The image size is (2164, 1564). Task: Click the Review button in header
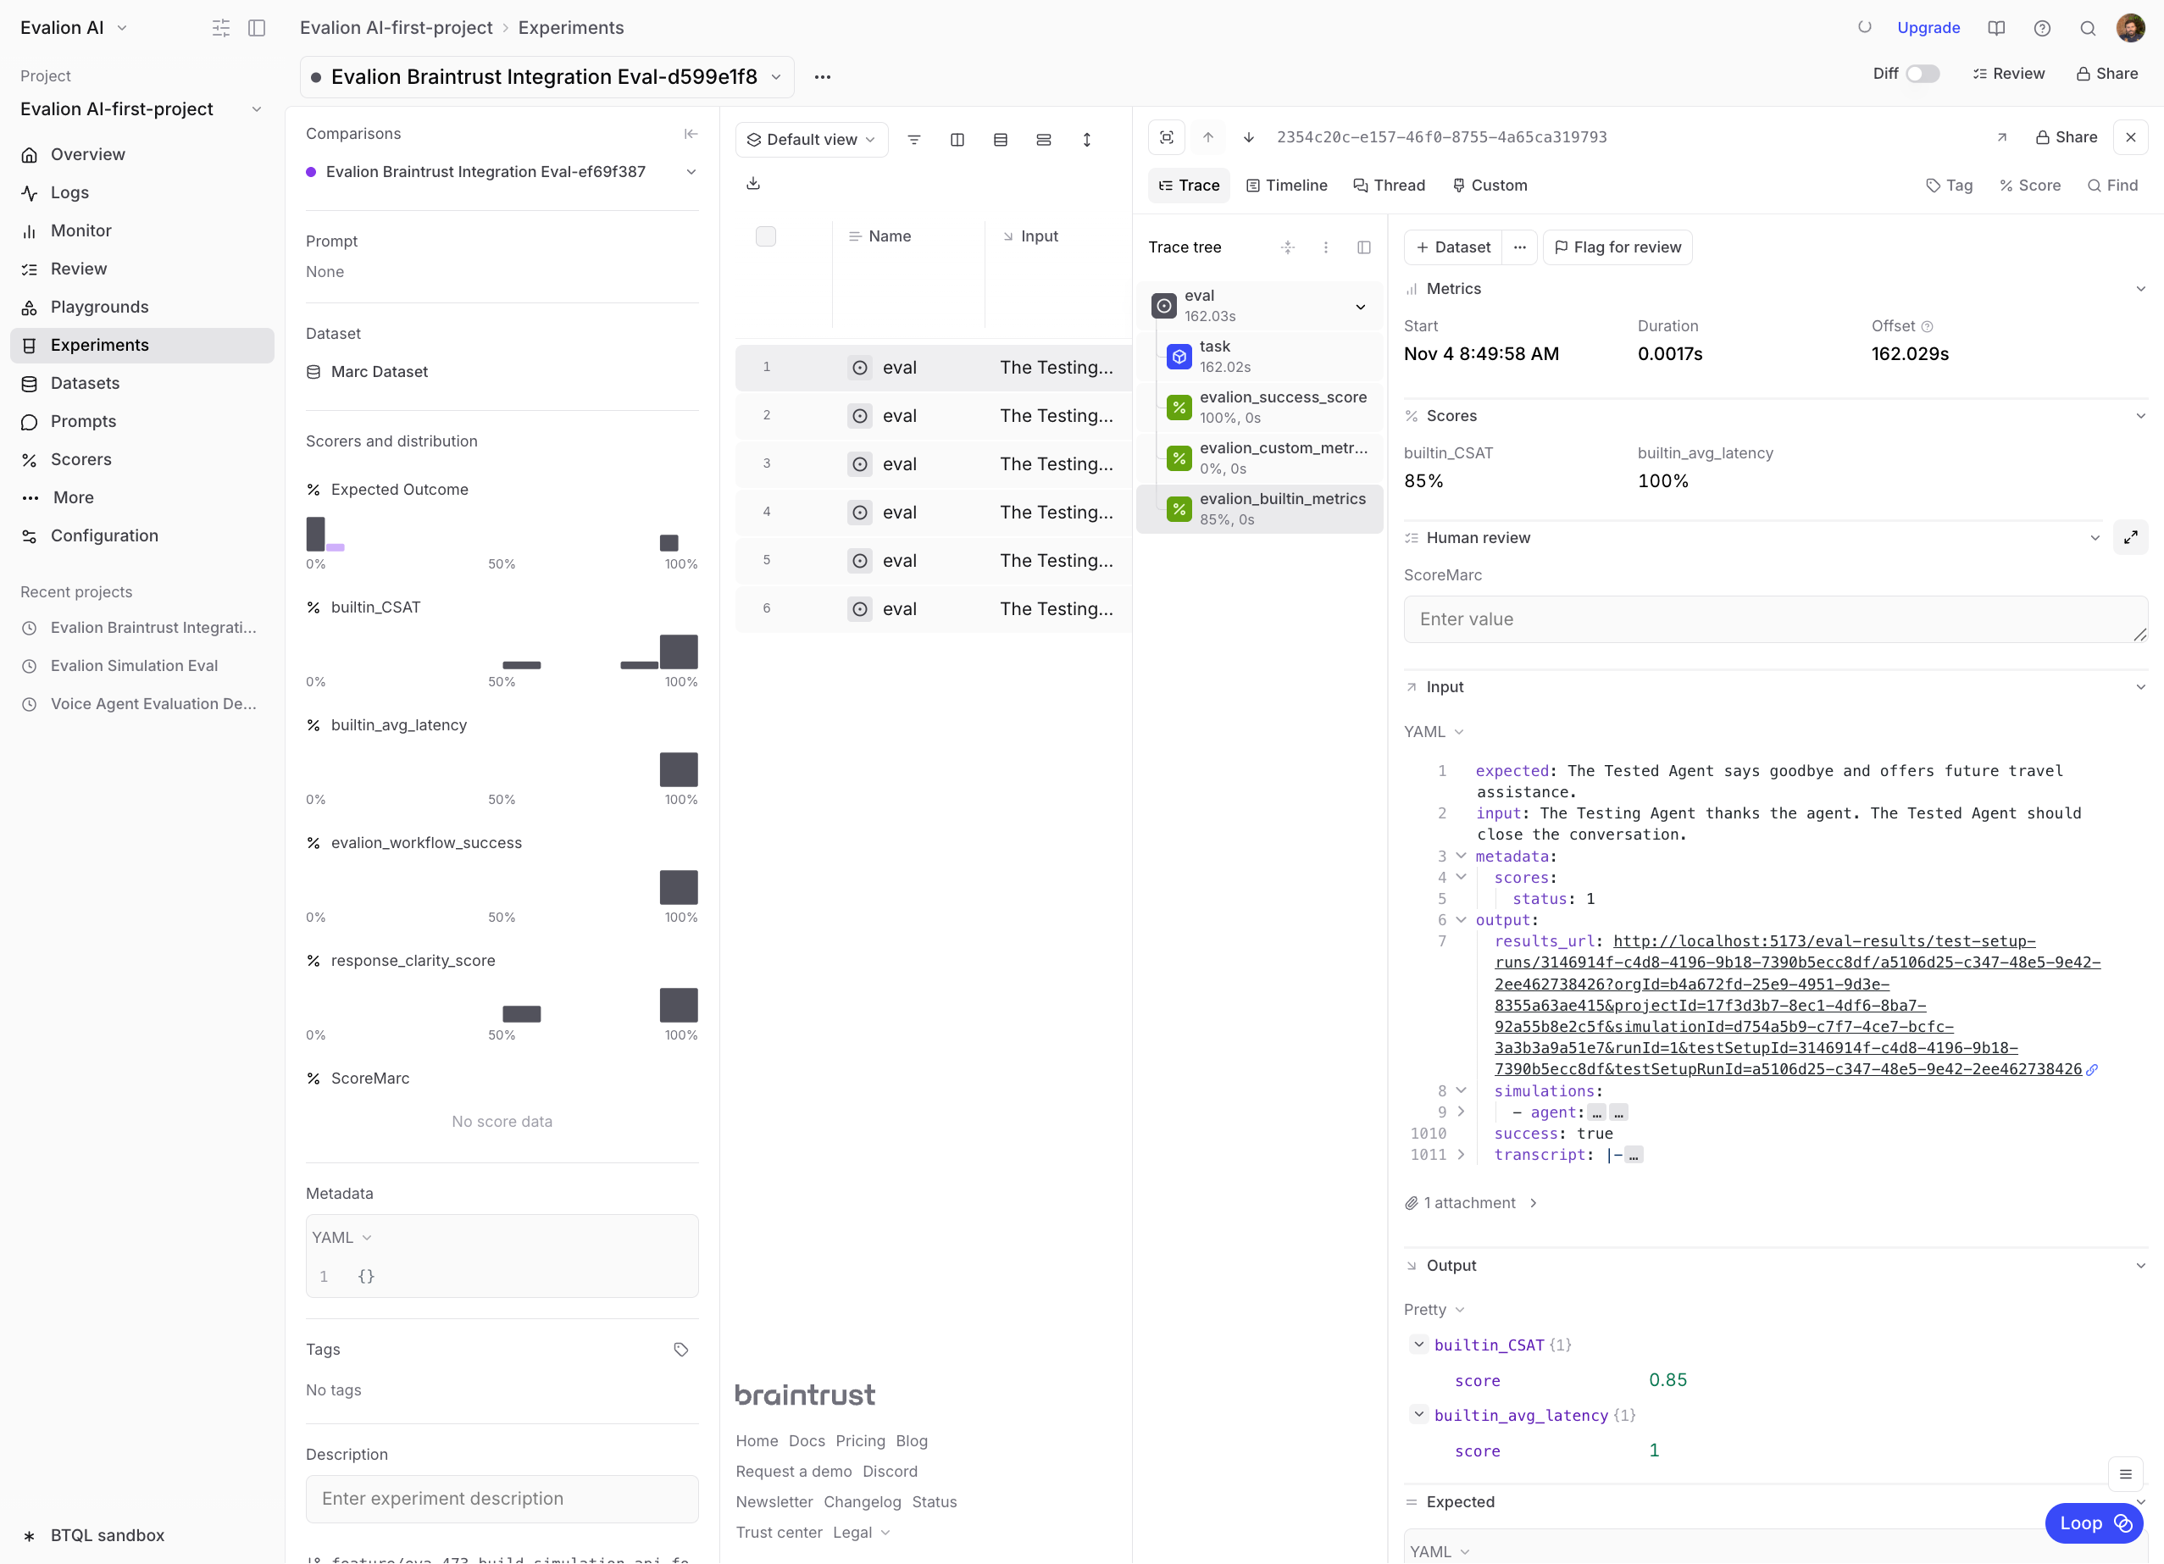(2010, 74)
